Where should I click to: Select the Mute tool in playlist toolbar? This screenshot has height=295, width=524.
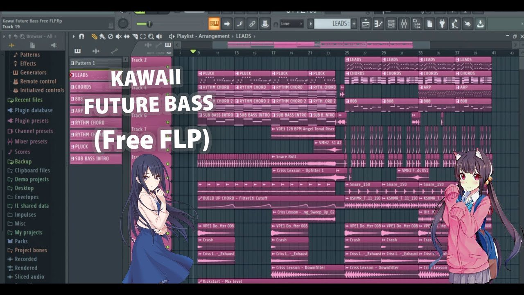coord(118,36)
